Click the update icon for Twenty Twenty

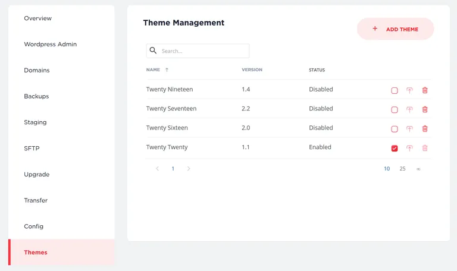tap(409, 149)
